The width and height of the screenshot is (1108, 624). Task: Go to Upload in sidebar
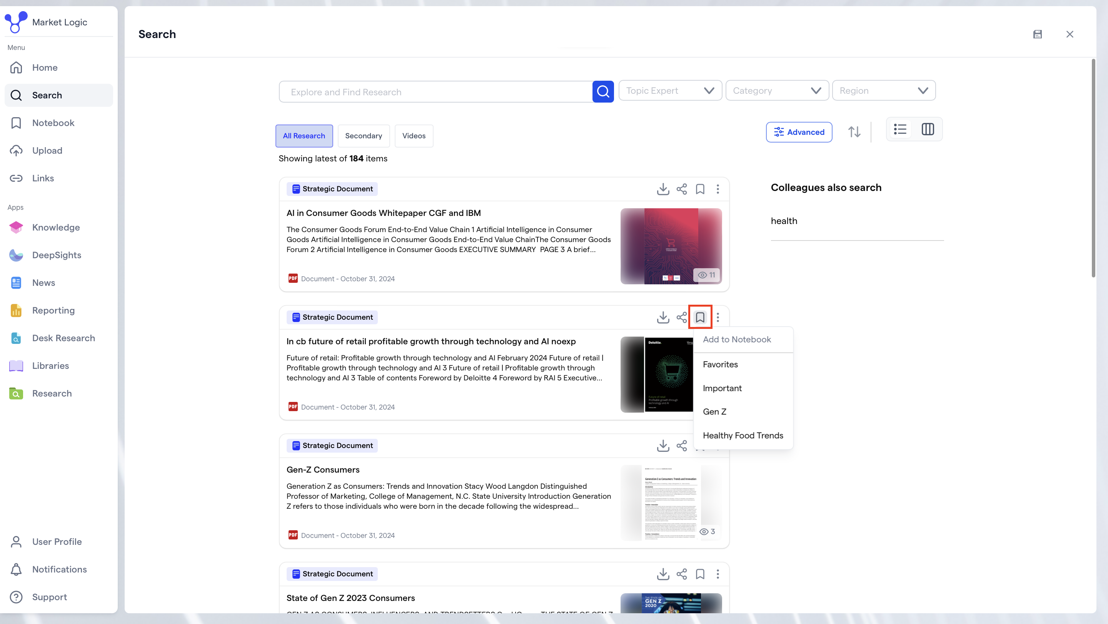[x=58, y=150]
